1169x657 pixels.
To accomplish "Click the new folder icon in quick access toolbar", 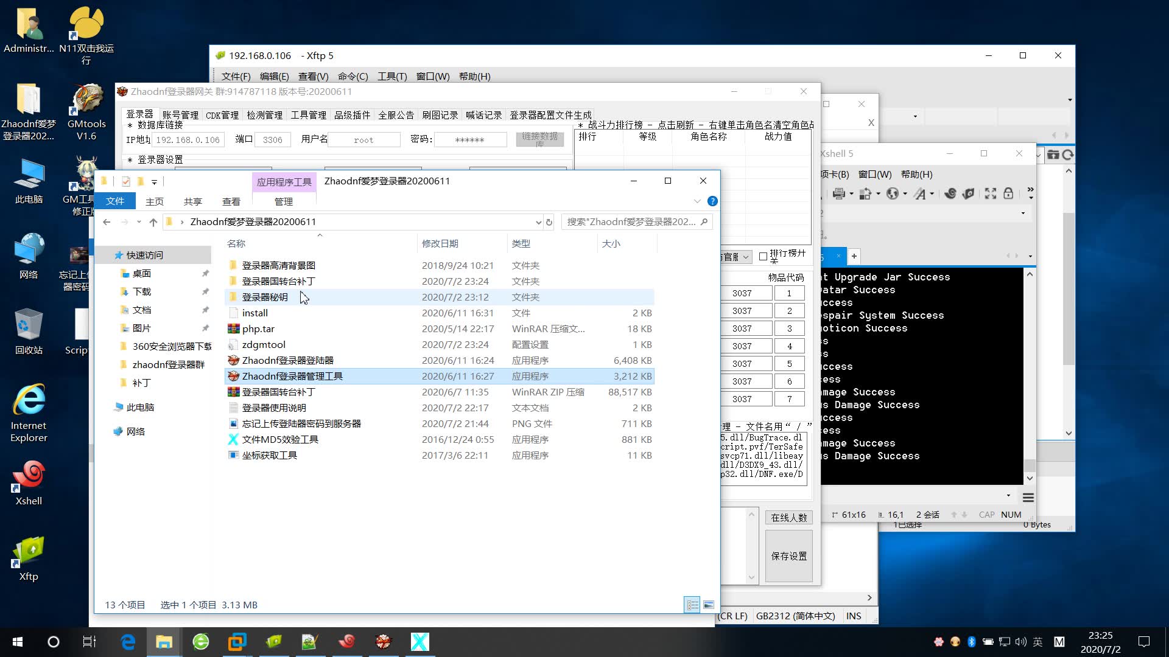I will (x=141, y=181).
